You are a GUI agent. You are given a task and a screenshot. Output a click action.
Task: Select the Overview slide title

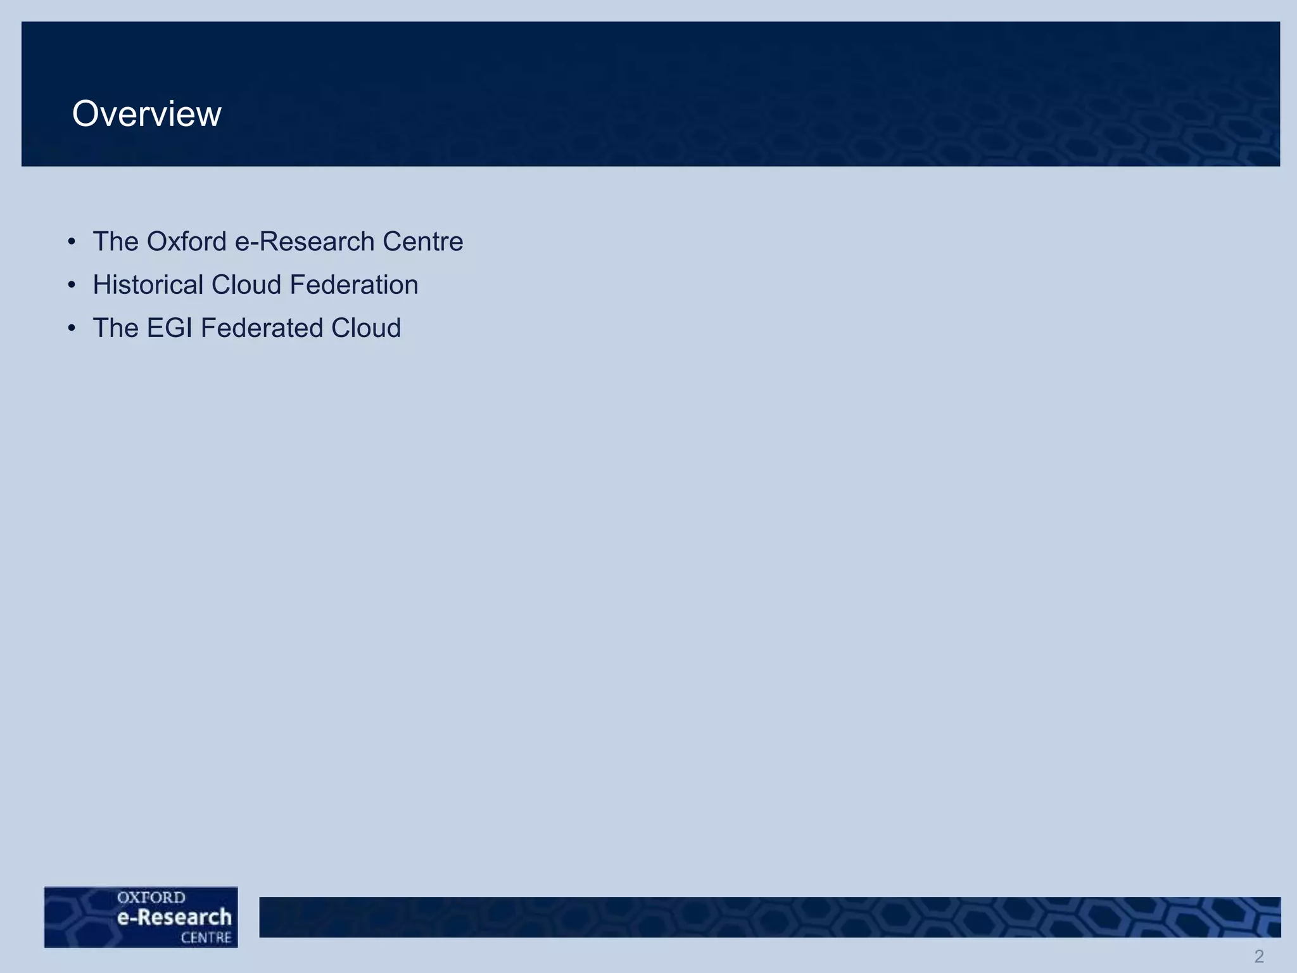pos(147,114)
